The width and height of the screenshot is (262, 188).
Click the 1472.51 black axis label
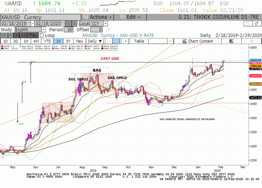tap(256, 98)
